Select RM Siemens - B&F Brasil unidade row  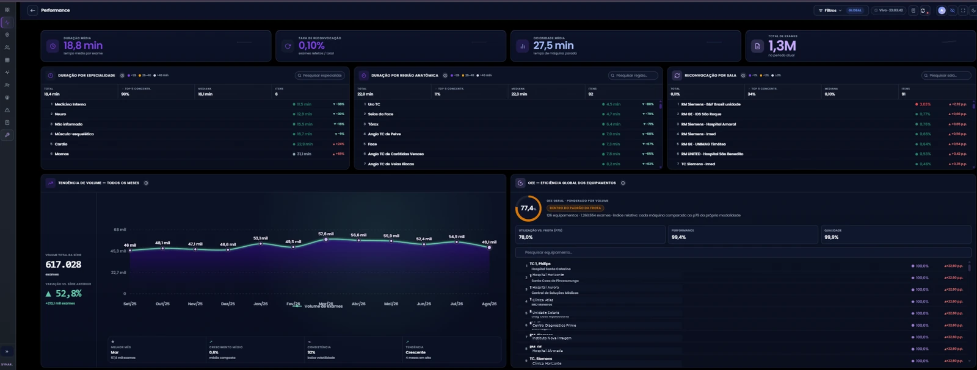(819, 104)
